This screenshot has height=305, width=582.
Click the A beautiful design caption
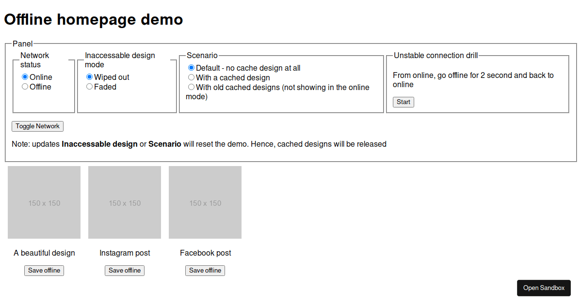point(44,253)
